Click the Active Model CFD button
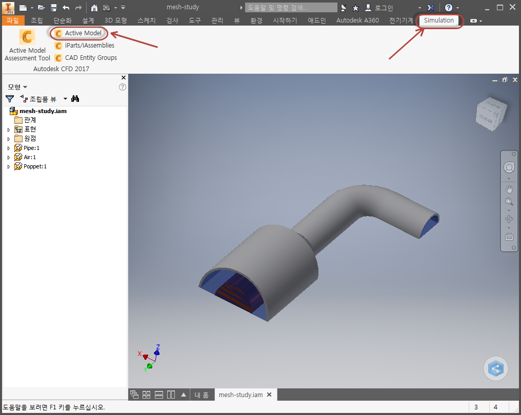 point(78,33)
